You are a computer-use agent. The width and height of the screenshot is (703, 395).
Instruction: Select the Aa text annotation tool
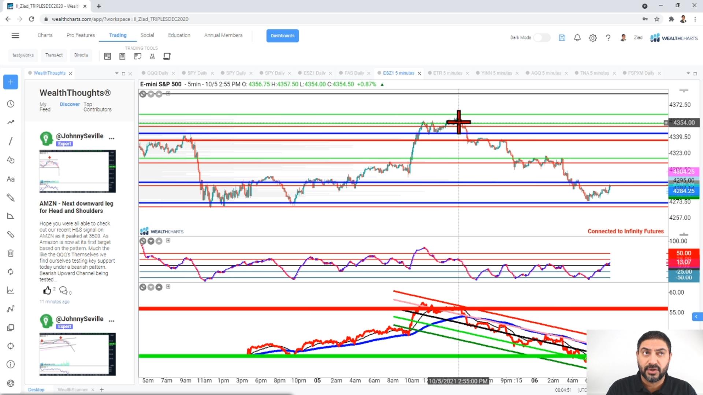(x=11, y=179)
